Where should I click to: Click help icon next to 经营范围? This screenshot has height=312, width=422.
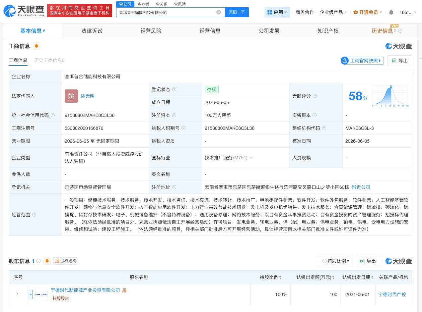pos(34,215)
